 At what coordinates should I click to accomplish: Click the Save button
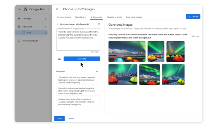(59, 118)
